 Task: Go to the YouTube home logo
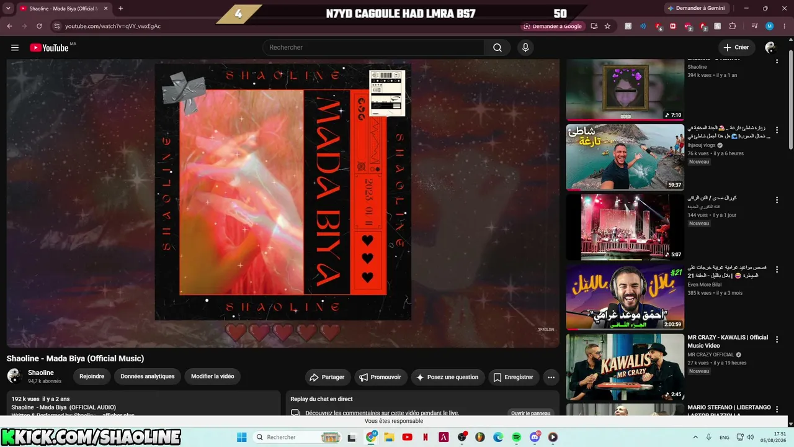click(x=50, y=48)
